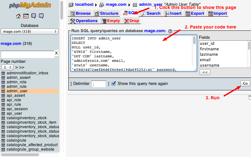Click the Drop table tab
The image size is (251, 157).
(132, 21)
